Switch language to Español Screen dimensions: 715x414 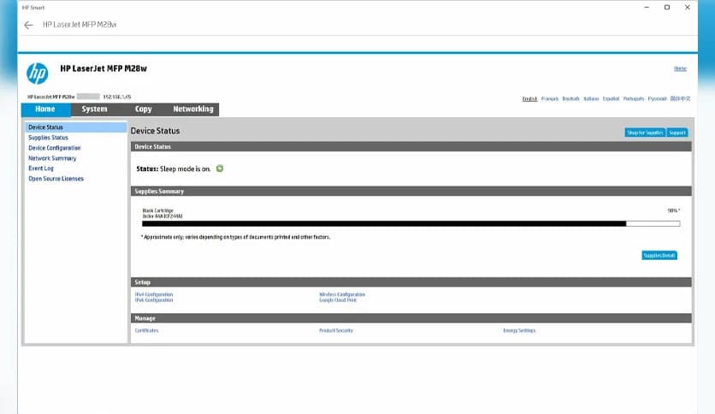611,98
